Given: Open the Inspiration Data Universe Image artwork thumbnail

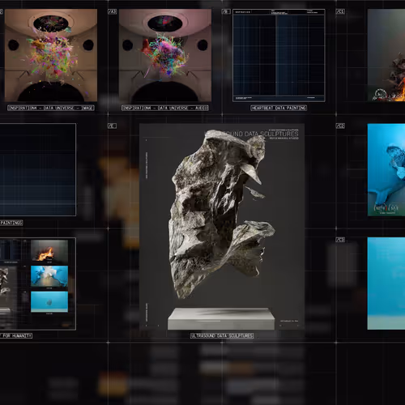Looking at the screenshot, I should 51,55.
